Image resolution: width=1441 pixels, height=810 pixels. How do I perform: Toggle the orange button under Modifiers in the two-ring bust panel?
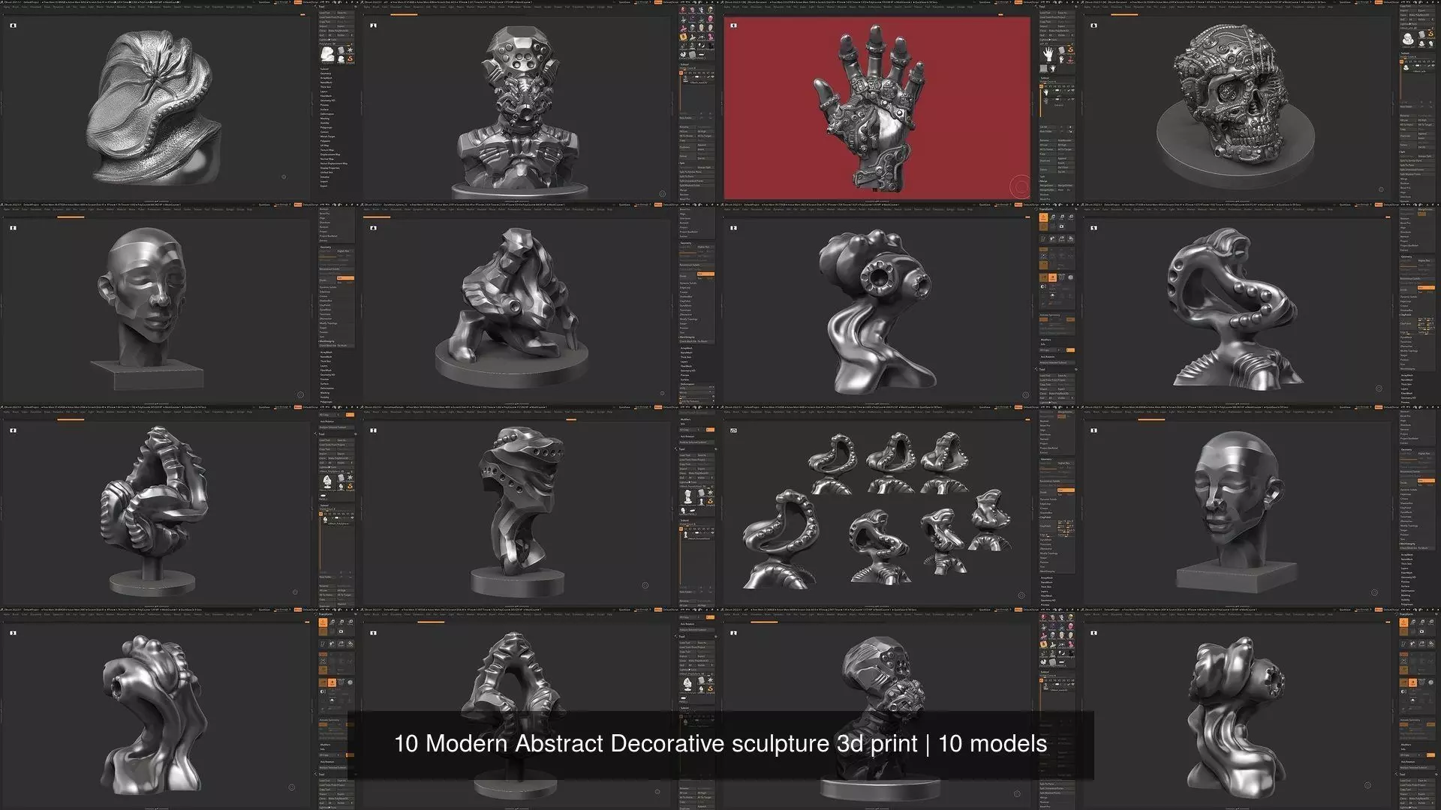pyautogui.click(x=1070, y=350)
